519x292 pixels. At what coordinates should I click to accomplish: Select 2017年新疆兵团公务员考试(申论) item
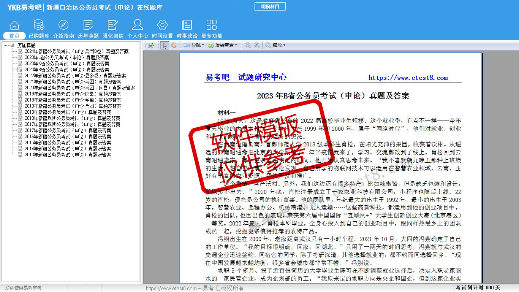72,124
